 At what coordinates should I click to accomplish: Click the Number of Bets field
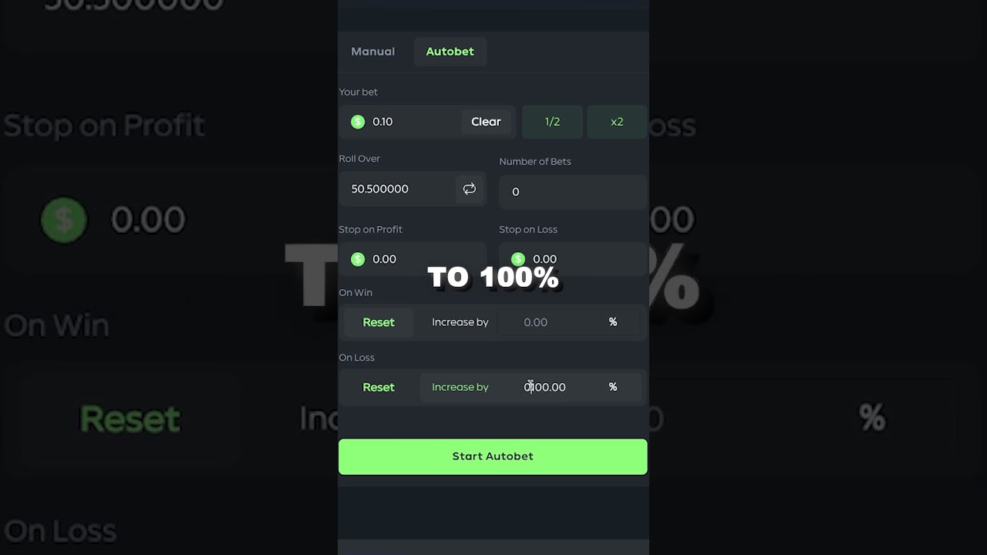pos(573,192)
